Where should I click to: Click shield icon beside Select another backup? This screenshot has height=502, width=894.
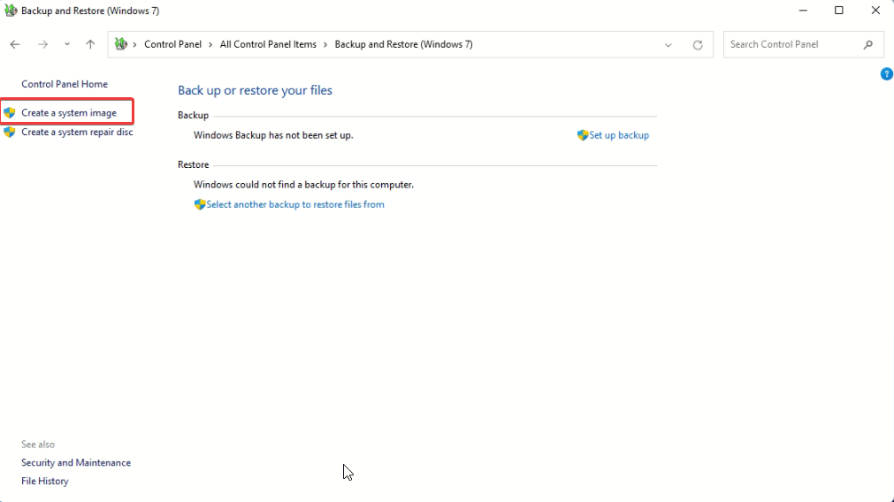point(200,204)
